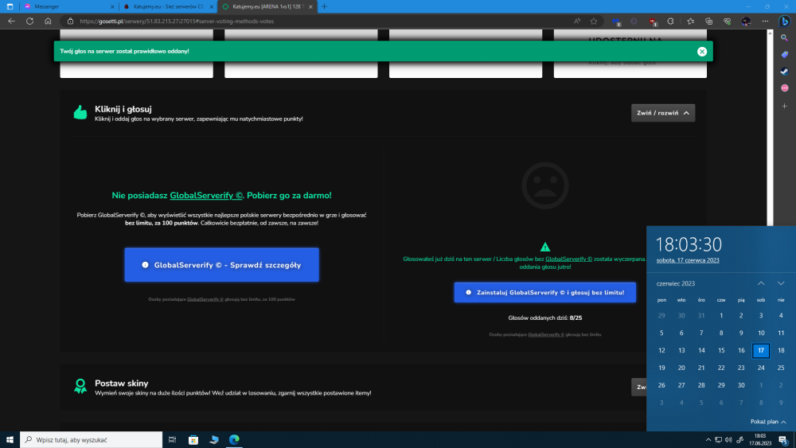Open GlobalServerify Sprawdź szczegóły button
796x448 pixels.
coord(222,265)
